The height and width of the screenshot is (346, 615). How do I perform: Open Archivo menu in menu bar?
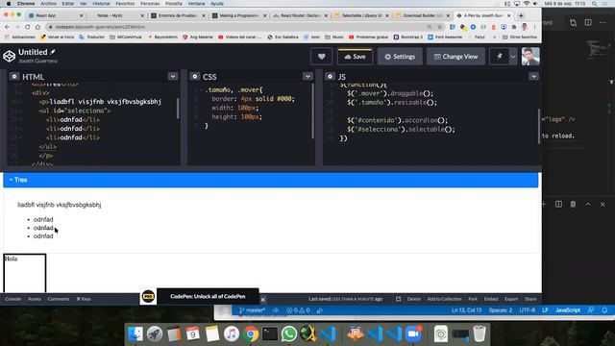pyautogui.click(x=48, y=4)
